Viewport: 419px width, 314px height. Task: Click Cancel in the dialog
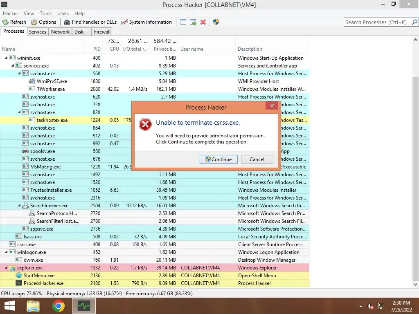[x=257, y=159]
